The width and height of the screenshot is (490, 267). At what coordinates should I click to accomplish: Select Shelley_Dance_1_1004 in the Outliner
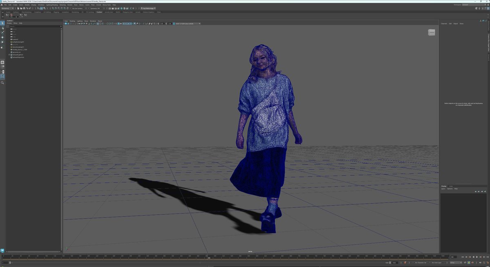click(x=20, y=49)
